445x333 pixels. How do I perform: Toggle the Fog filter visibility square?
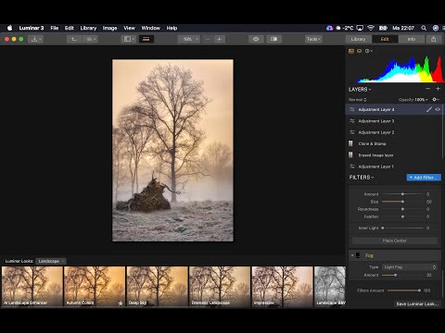point(358,255)
